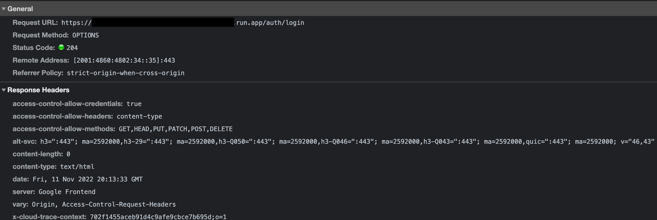Click the x-cloud-trace-context header name
The image size is (657, 220).
pos(50,217)
